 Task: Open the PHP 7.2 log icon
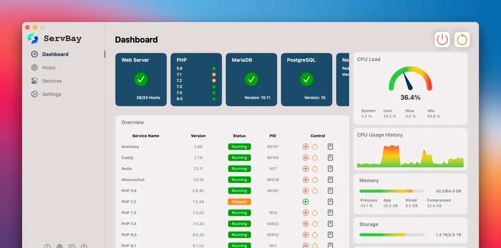[x=331, y=201]
